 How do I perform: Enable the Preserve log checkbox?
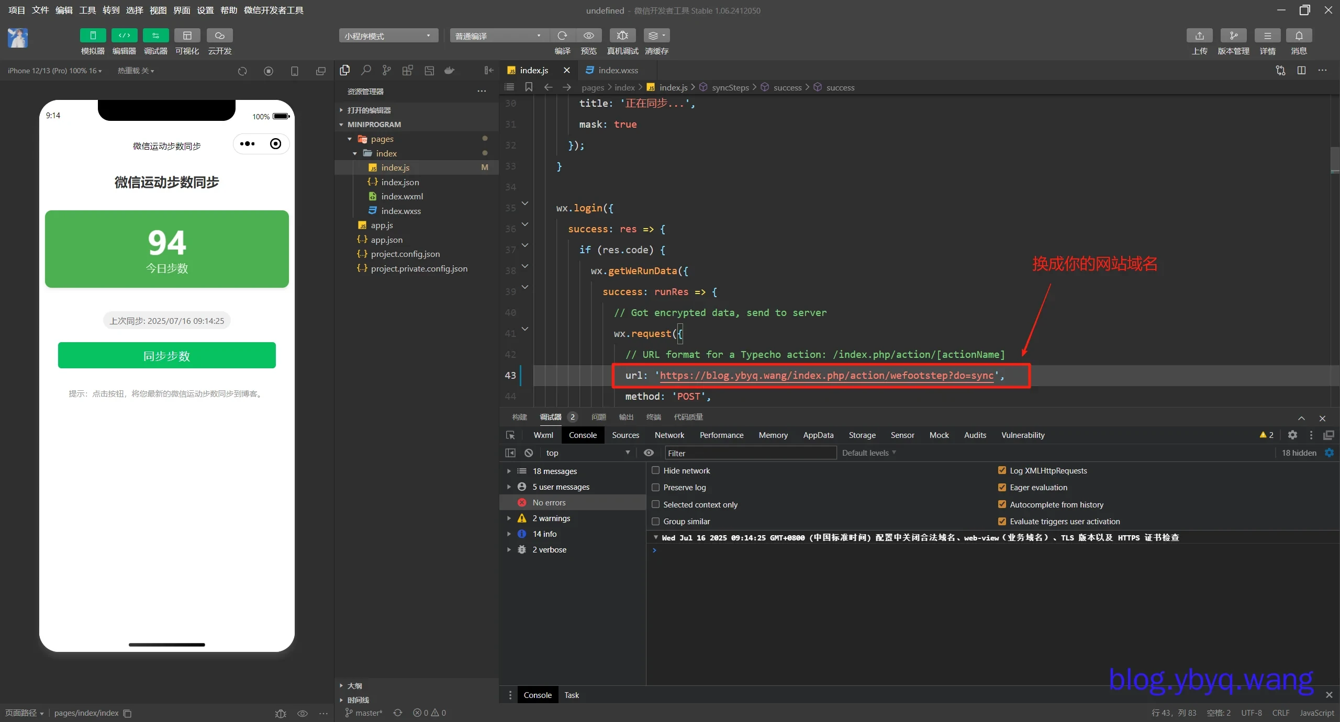point(655,487)
